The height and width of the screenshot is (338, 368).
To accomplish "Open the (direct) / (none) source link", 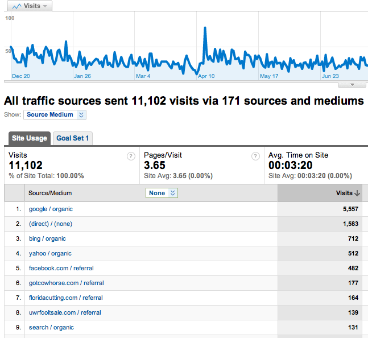I will coord(51,224).
